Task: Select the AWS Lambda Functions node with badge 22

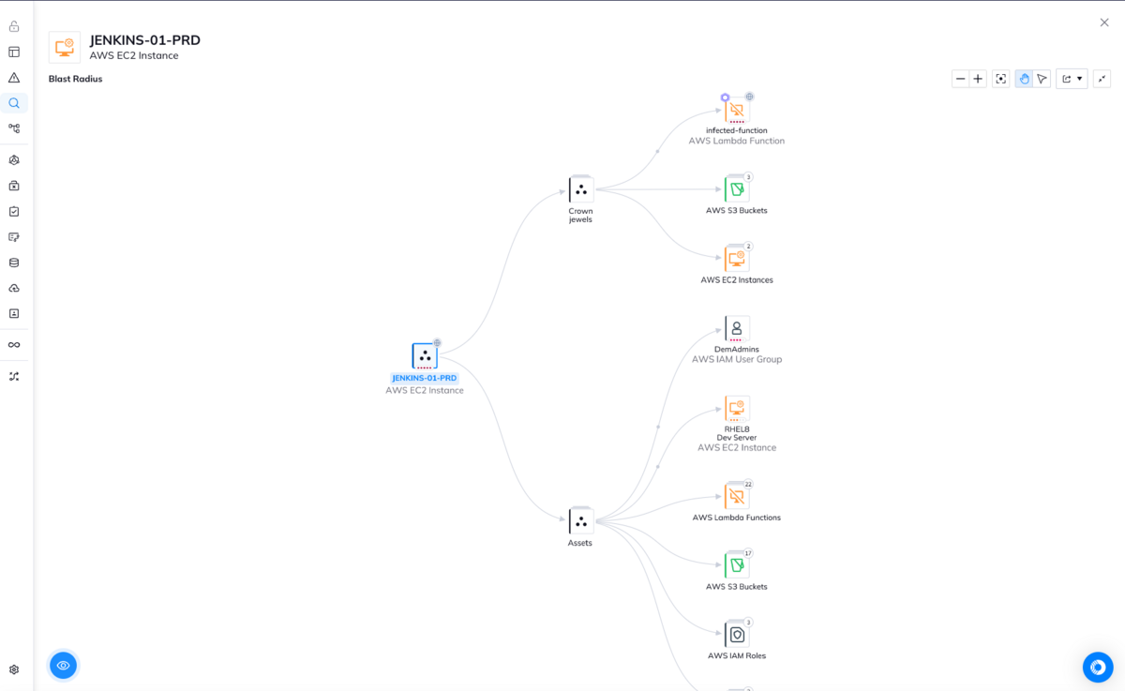Action: 737,496
